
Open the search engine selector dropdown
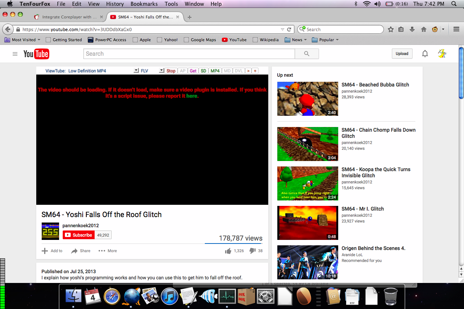[x=302, y=29]
